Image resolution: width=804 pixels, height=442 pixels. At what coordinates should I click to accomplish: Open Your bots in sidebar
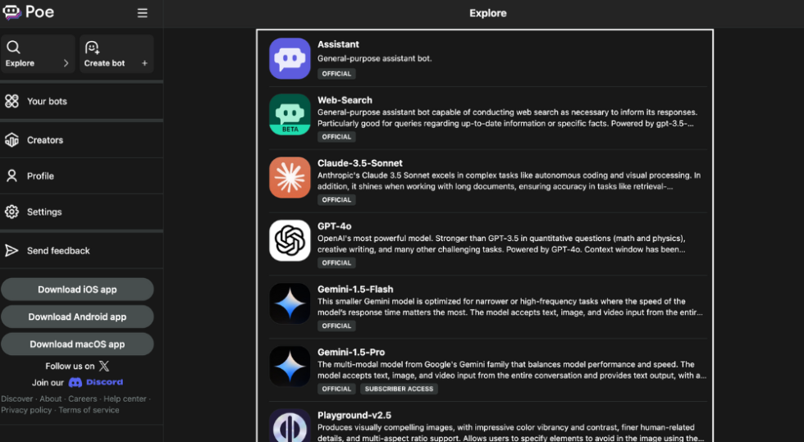tap(47, 102)
